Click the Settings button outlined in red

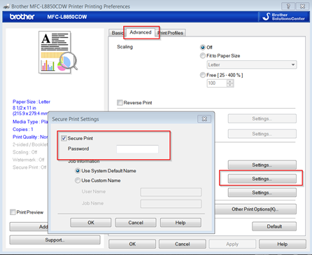click(262, 179)
